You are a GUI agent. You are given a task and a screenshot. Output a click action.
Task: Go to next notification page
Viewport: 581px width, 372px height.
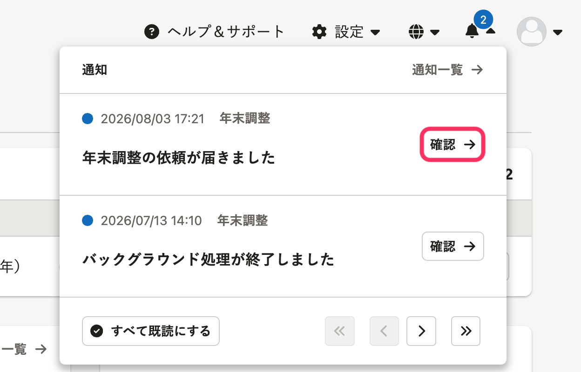pyautogui.click(x=421, y=331)
